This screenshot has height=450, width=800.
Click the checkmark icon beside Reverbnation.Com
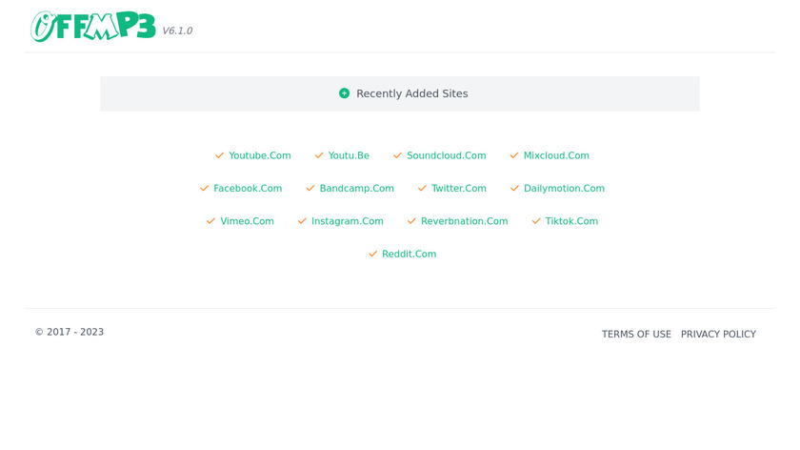411,220
